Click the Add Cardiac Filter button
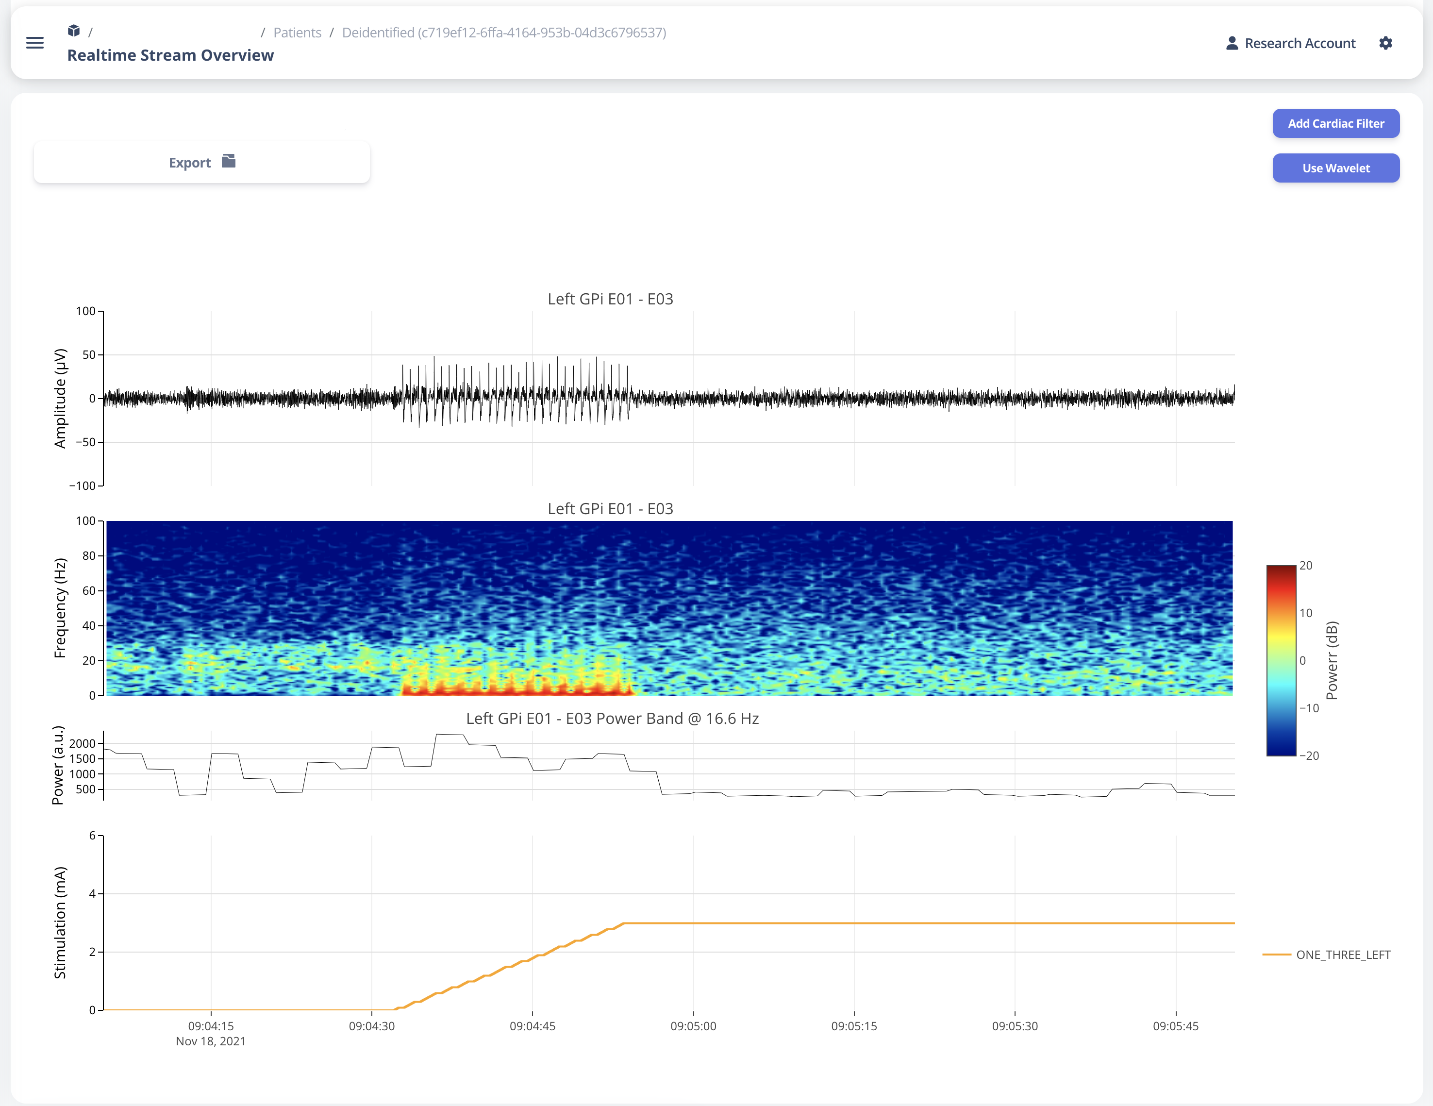This screenshot has height=1106, width=1433. coord(1335,123)
